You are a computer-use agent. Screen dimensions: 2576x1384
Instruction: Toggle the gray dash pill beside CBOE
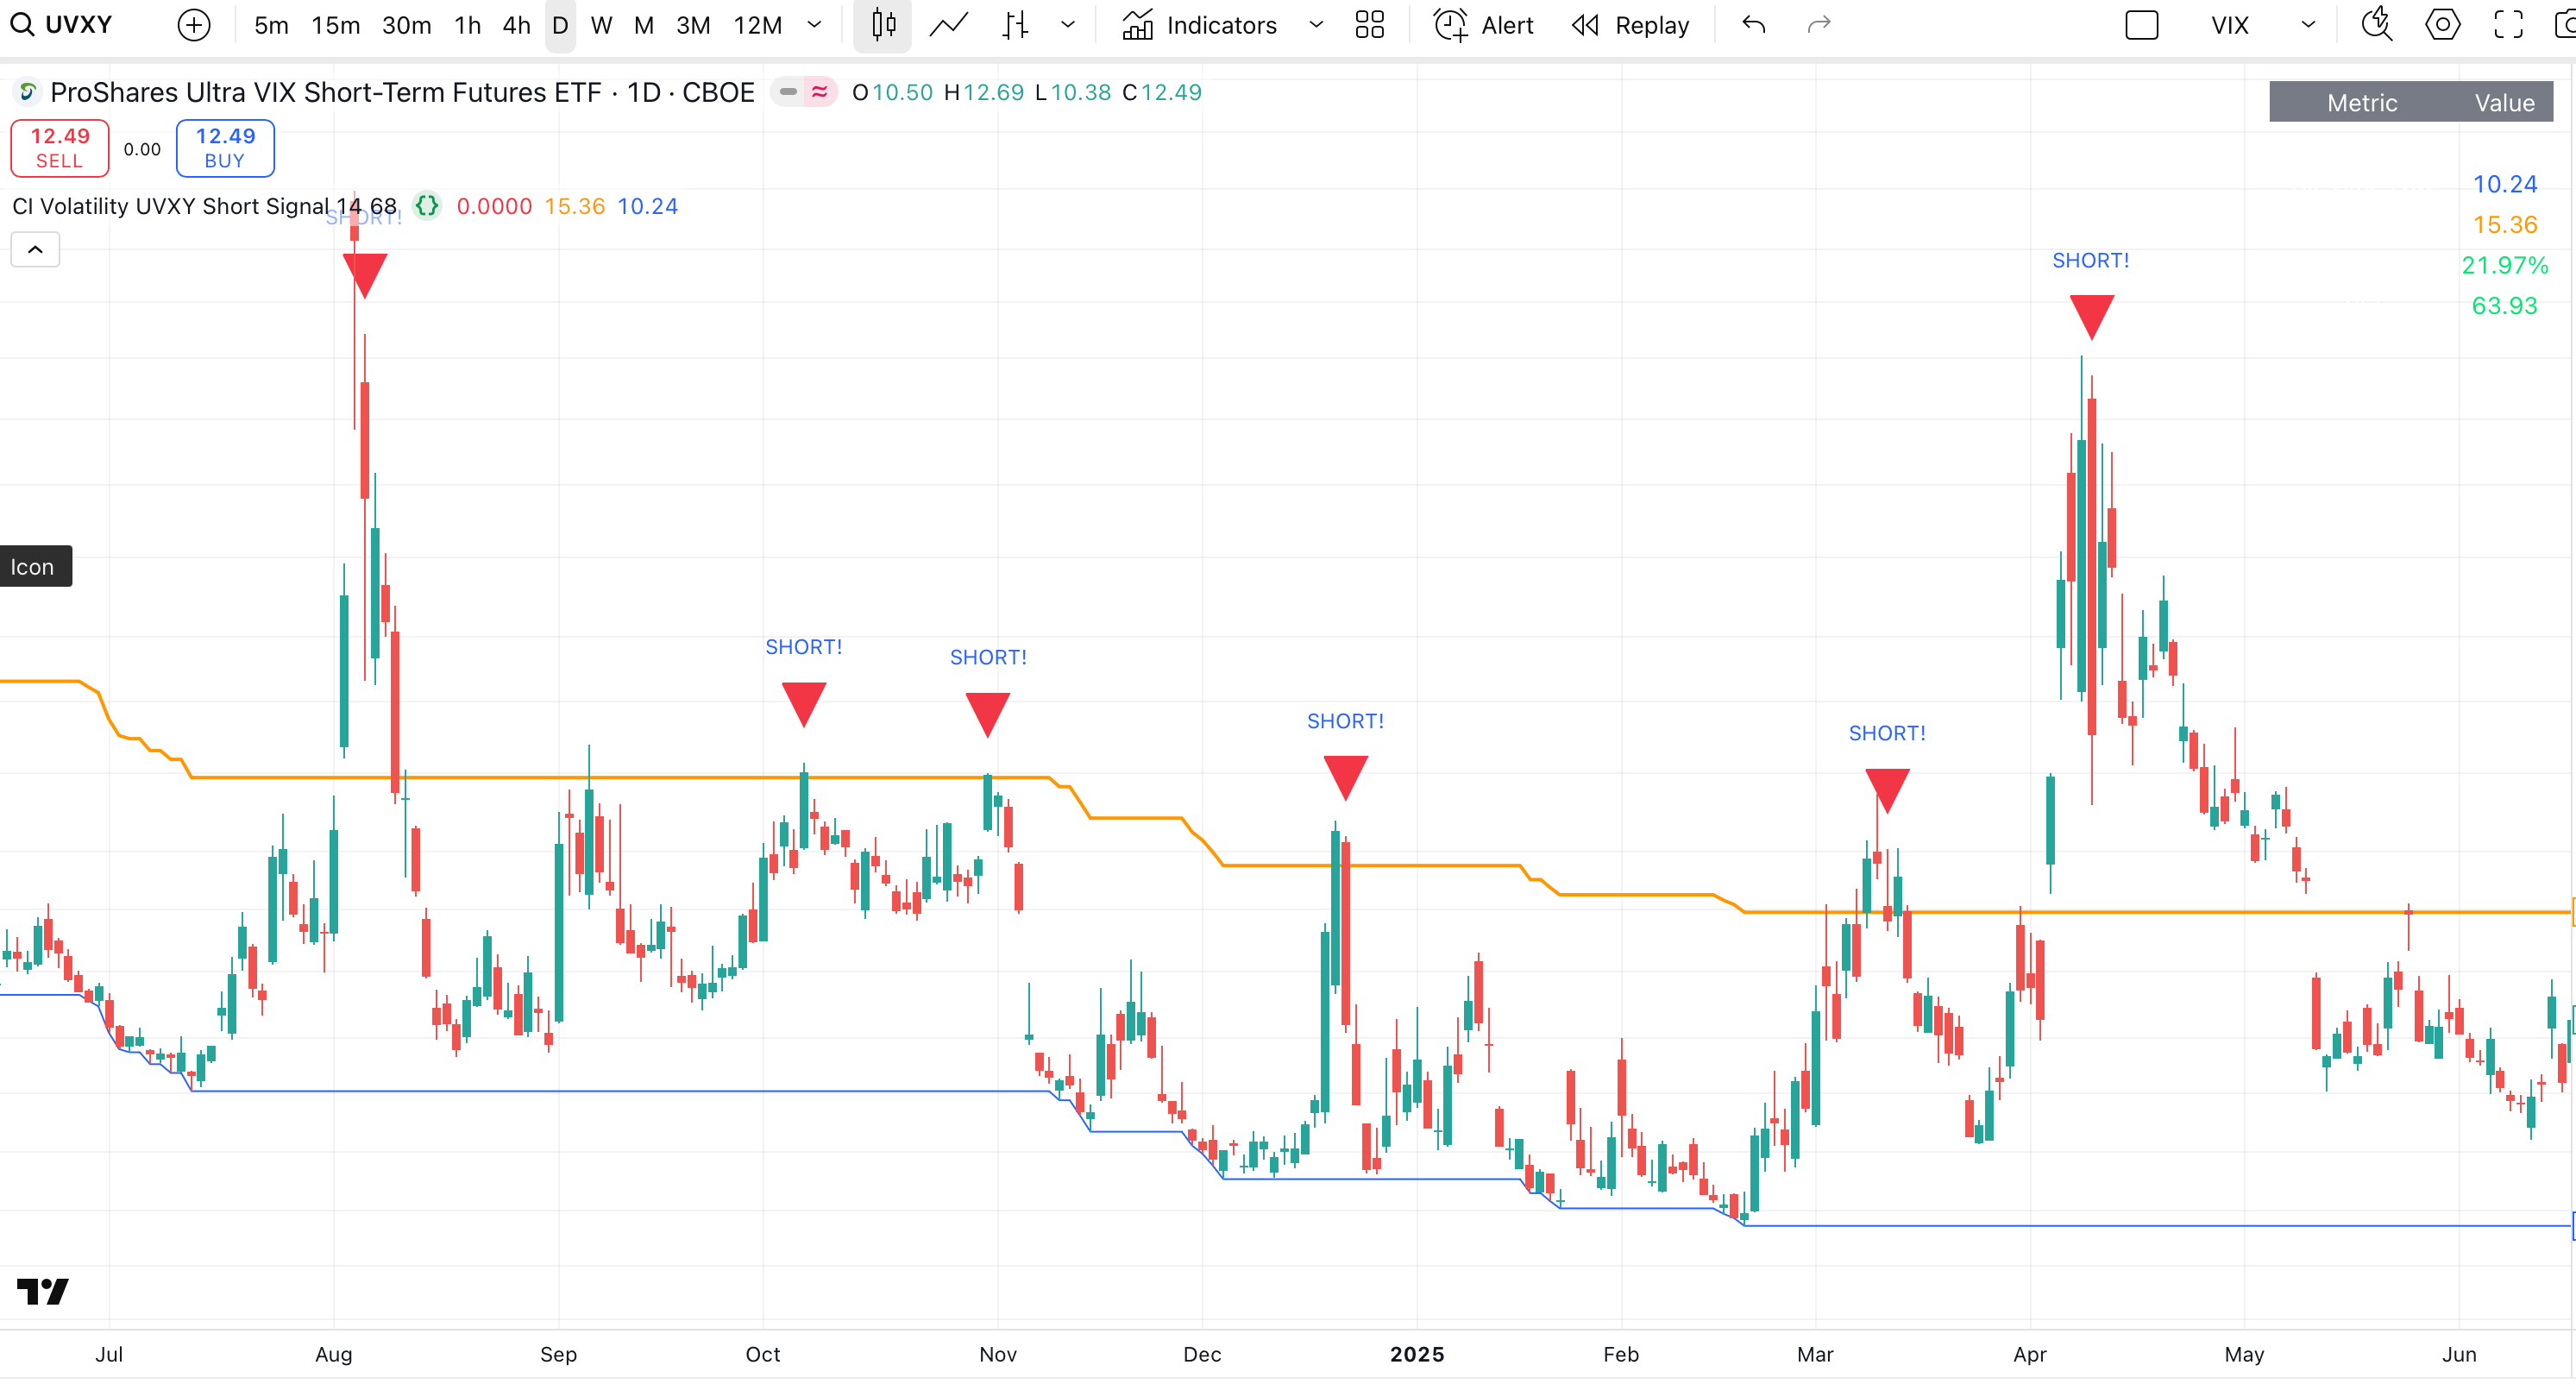(788, 92)
